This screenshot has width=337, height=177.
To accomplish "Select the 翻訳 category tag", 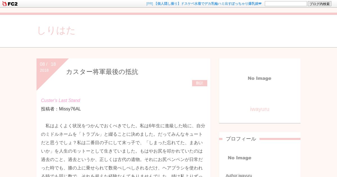I will 200,83.
